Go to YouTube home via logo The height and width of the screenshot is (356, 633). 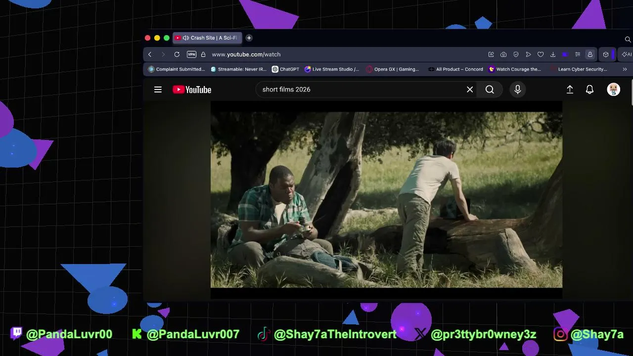192,89
